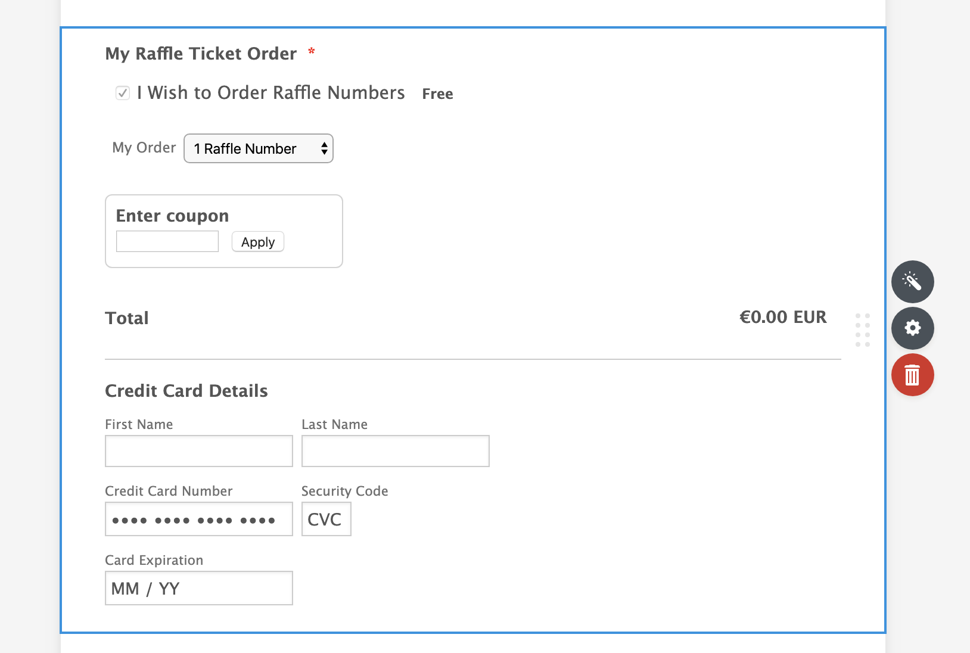This screenshot has width=970, height=653.
Task: Focus the Last Name field
Action: (396, 451)
